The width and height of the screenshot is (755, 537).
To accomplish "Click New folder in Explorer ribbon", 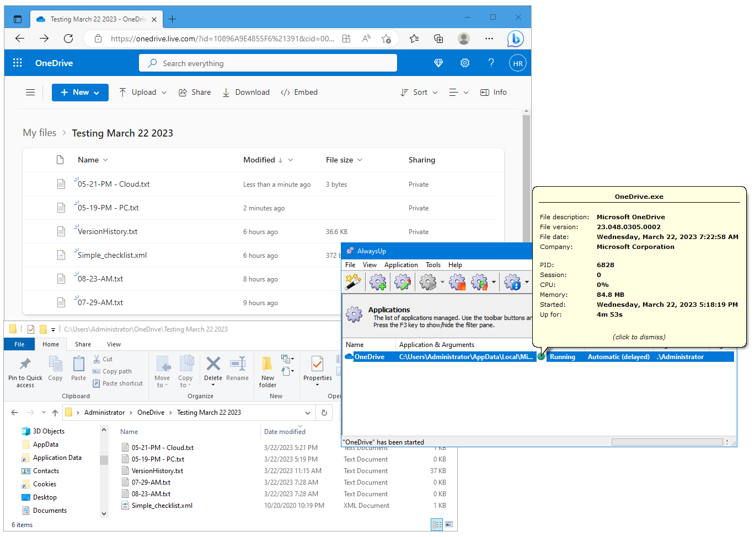I will tap(267, 372).
